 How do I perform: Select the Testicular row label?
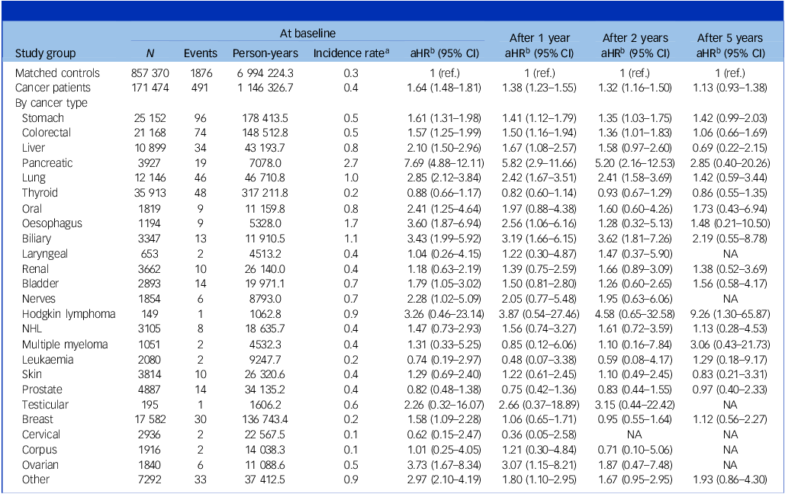(45, 405)
